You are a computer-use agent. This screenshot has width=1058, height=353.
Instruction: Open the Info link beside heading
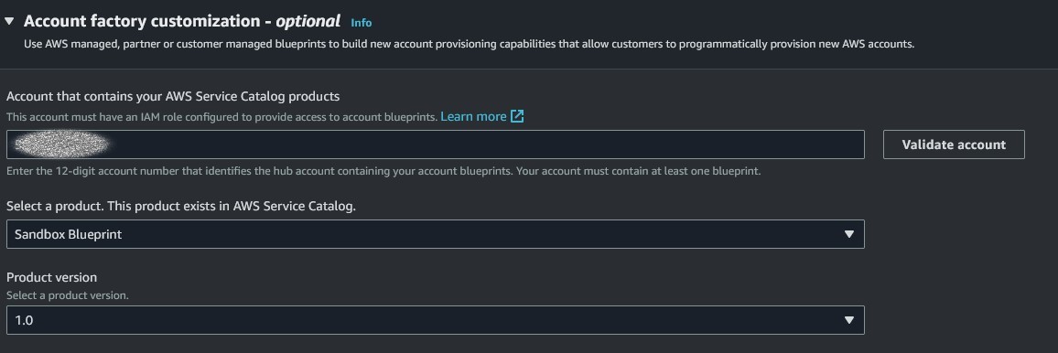click(x=361, y=23)
